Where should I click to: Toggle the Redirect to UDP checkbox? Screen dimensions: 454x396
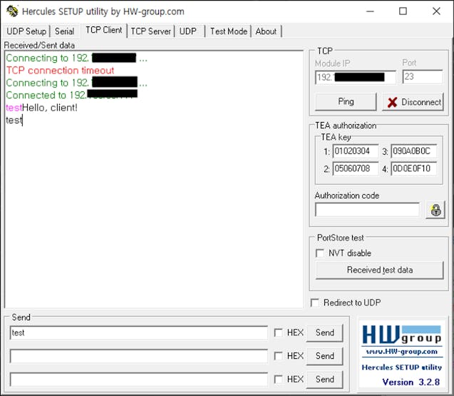pyautogui.click(x=315, y=303)
